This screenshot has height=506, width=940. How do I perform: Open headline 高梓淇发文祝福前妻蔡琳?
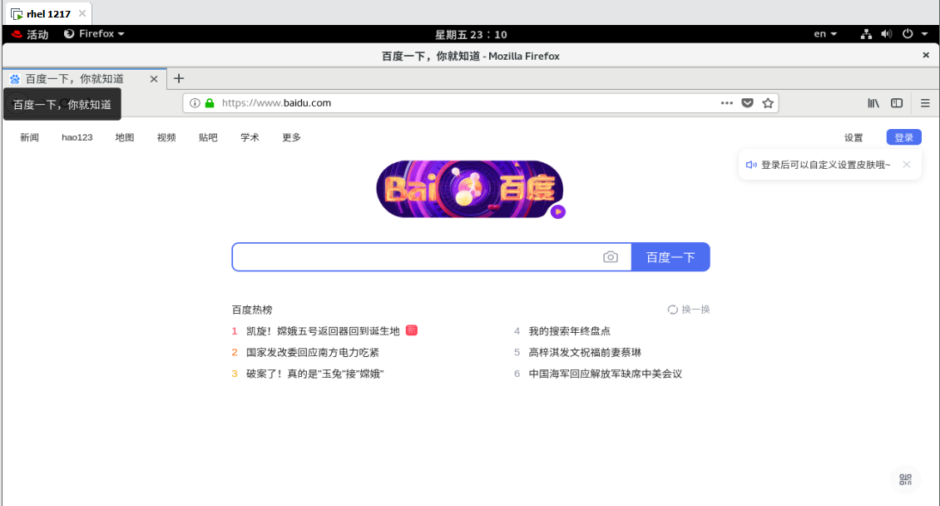click(x=585, y=353)
